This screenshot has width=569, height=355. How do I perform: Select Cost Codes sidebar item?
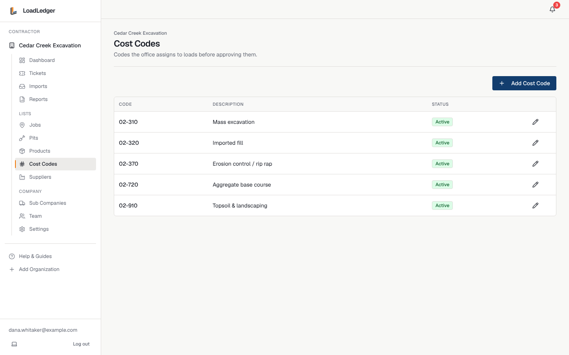pyautogui.click(x=55, y=164)
